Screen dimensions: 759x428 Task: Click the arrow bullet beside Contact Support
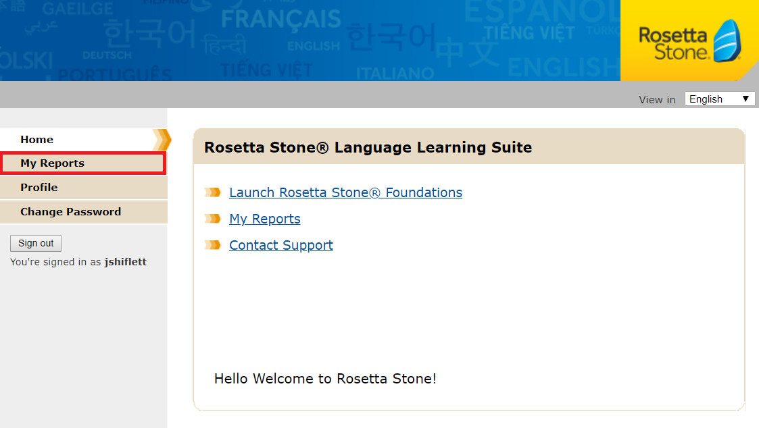(212, 245)
